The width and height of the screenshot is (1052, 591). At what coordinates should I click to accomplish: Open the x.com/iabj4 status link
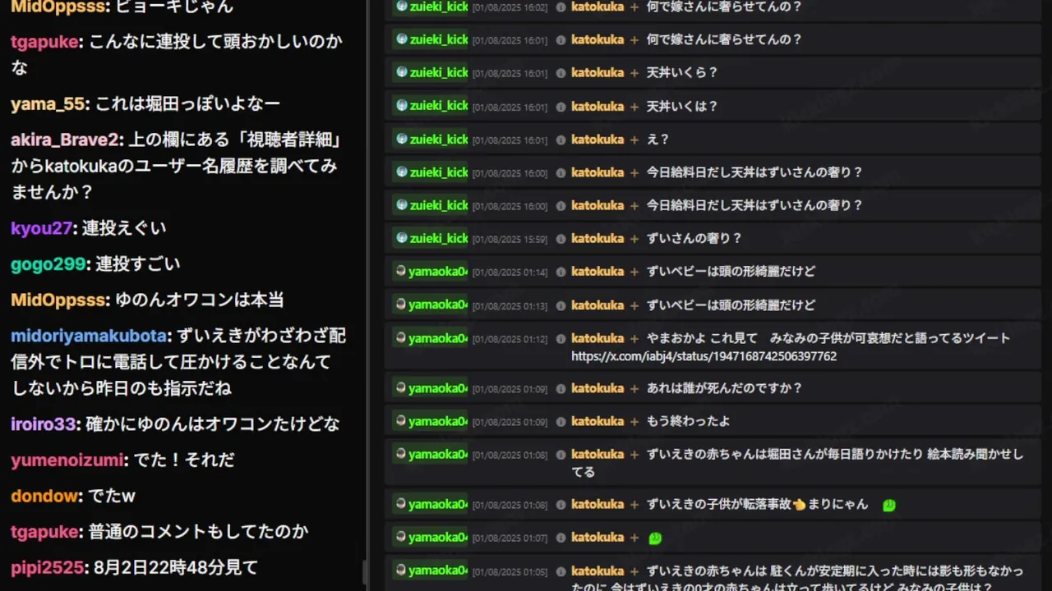click(704, 356)
